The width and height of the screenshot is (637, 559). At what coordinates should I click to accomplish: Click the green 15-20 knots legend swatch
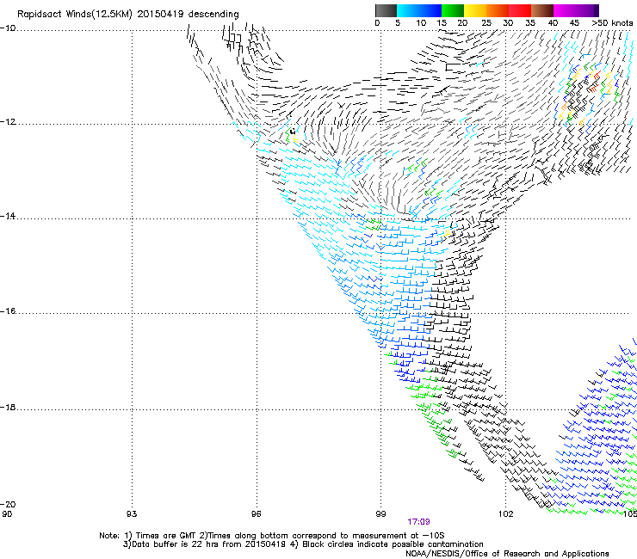(453, 10)
